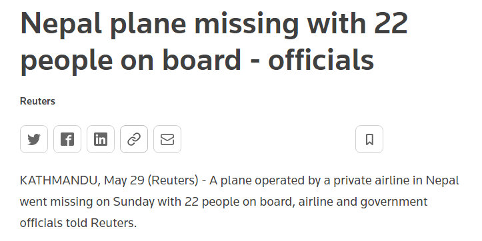Click the word 'officials' in the headline
The height and width of the screenshot is (241, 482).
321,59
